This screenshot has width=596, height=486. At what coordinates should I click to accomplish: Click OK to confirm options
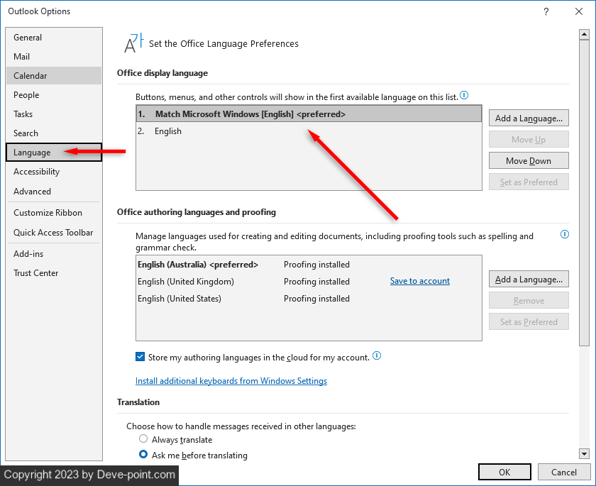pyautogui.click(x=504, y=472)
